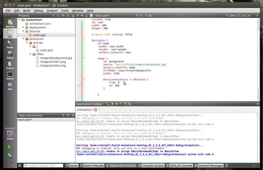
Task: Filter the Projects tree
Action: (x=58, y=16)
